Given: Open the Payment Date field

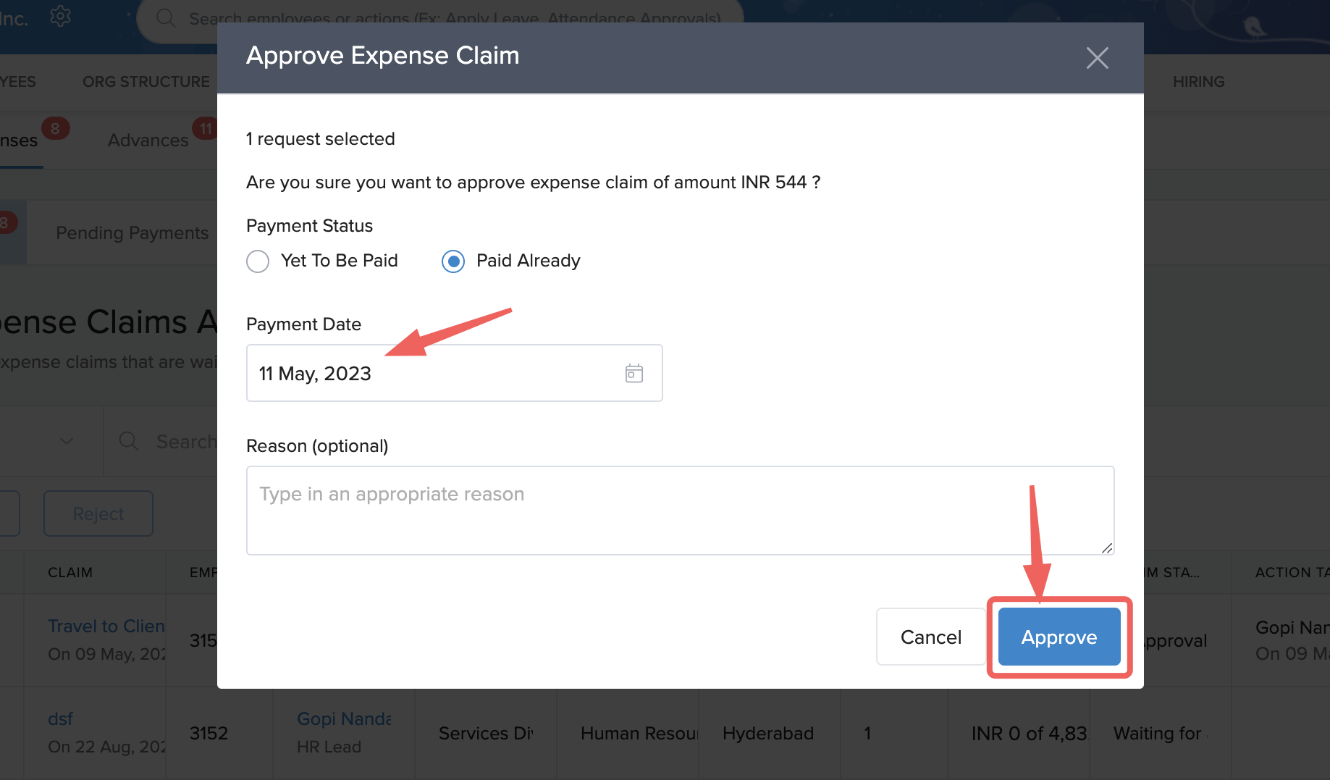Looking at the screenshot, I should coord(434,373).
